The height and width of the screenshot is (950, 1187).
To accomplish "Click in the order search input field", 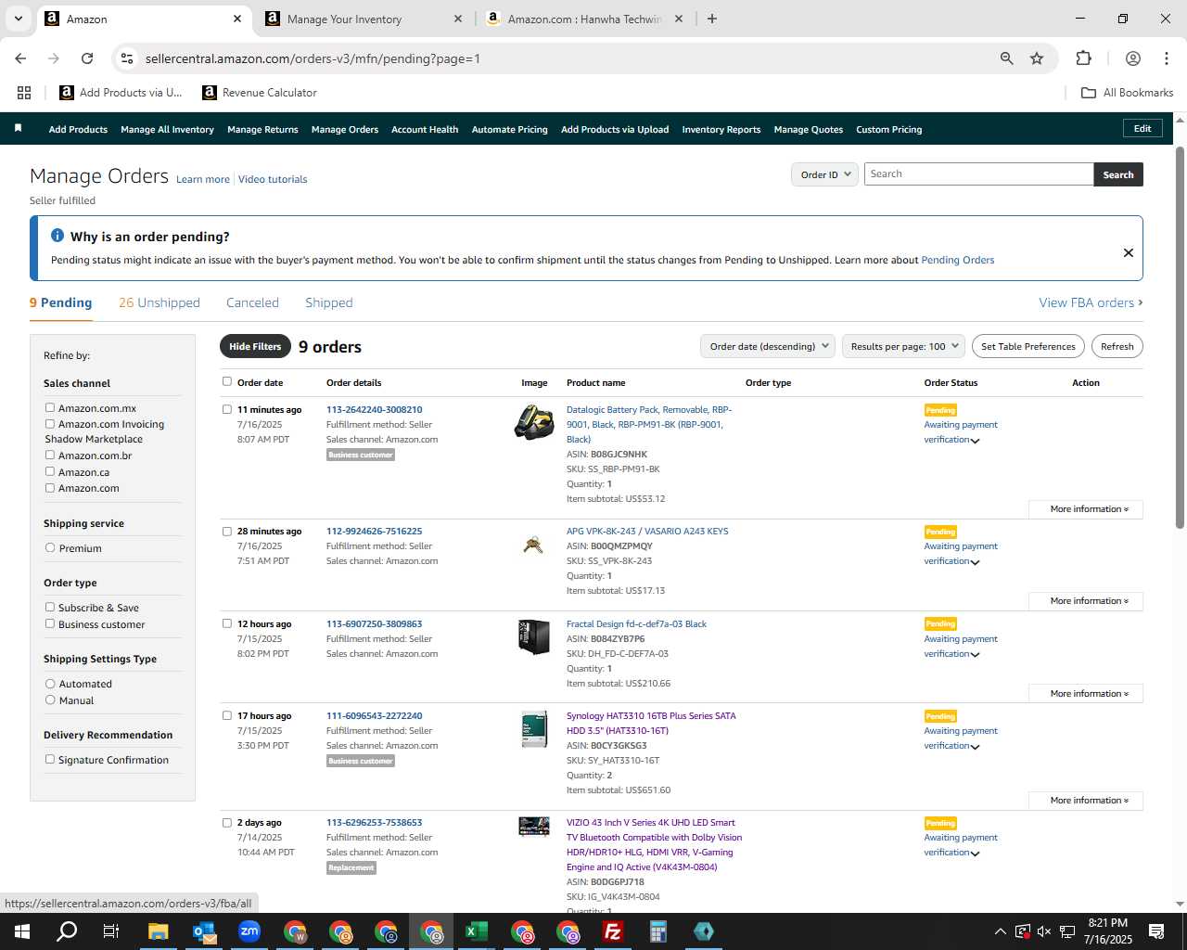I will (x=978, y=174).
